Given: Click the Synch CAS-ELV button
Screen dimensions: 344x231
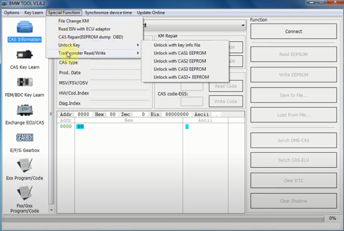Looking at the screenshot, I should tap(293, 160).
